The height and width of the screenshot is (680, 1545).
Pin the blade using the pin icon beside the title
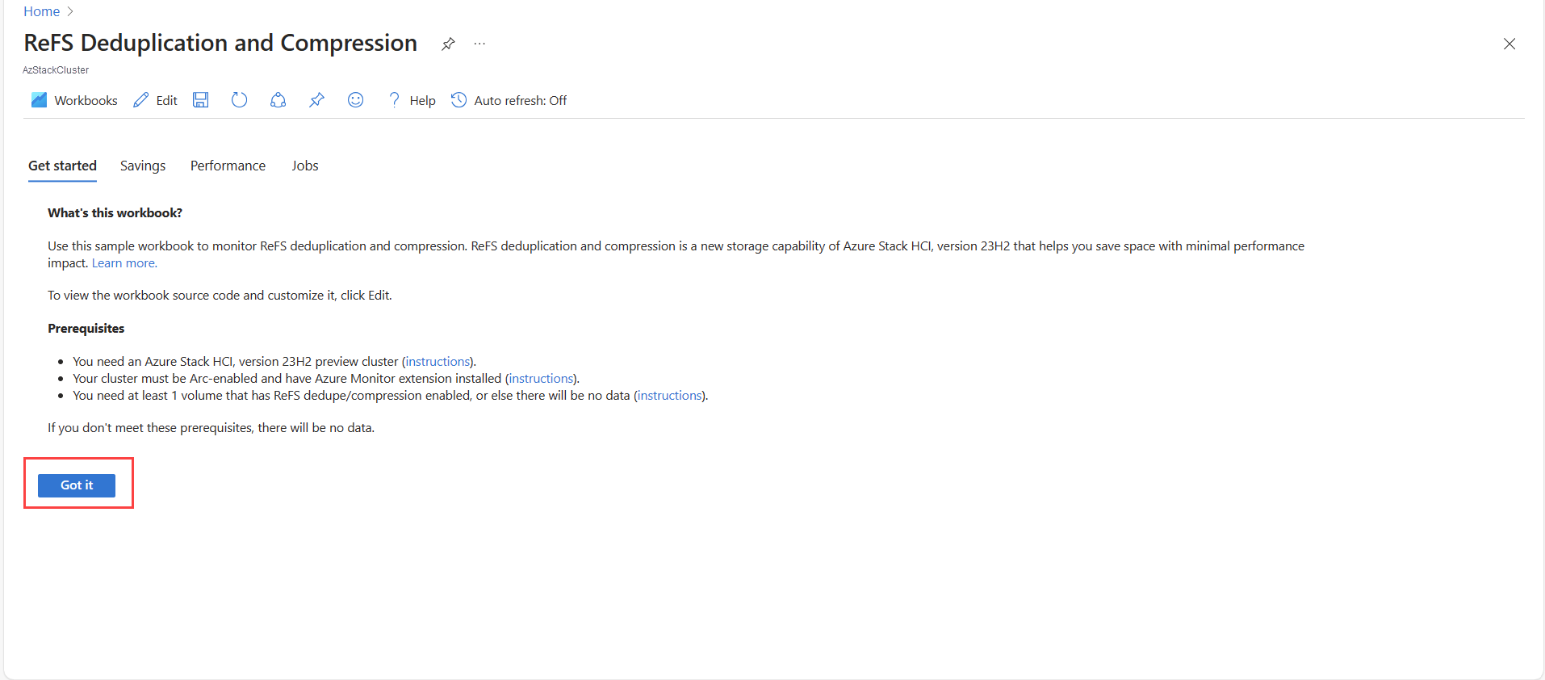coord(448,44)
